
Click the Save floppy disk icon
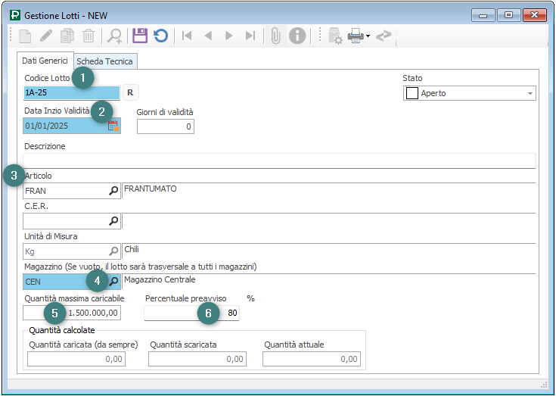click(x=139, y=36)
